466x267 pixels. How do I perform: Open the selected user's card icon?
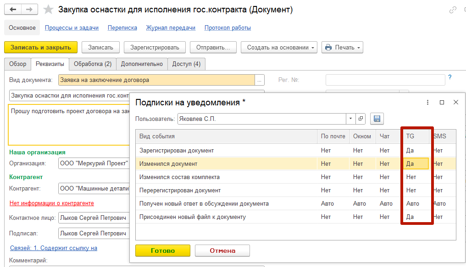coord(361,119)
